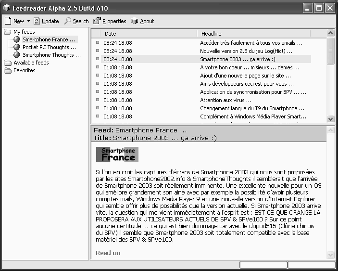Open the Available feeds folder
Screen dimensions: 338x271
click(x=31, y=63)
